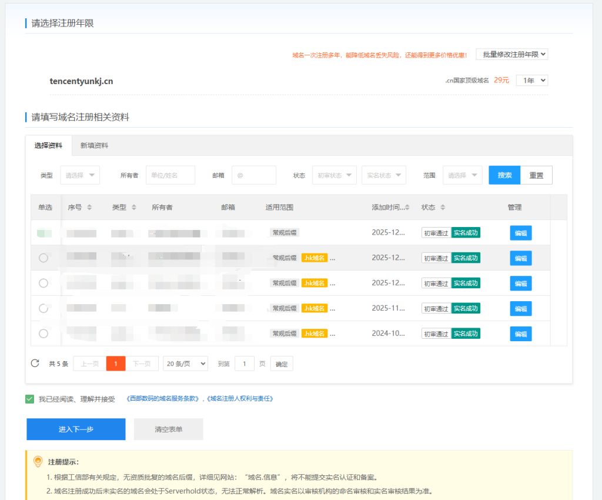Click 初审通过 badge in 2024-10 row
The height and width of the screenshot is (500, 602).
click(436, 334)
